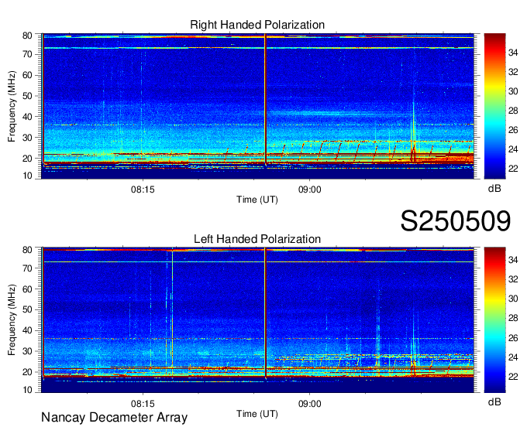Click 22 dB label on Right Handed color bar
Screen dimensions: 527x427
pos(513,169)
